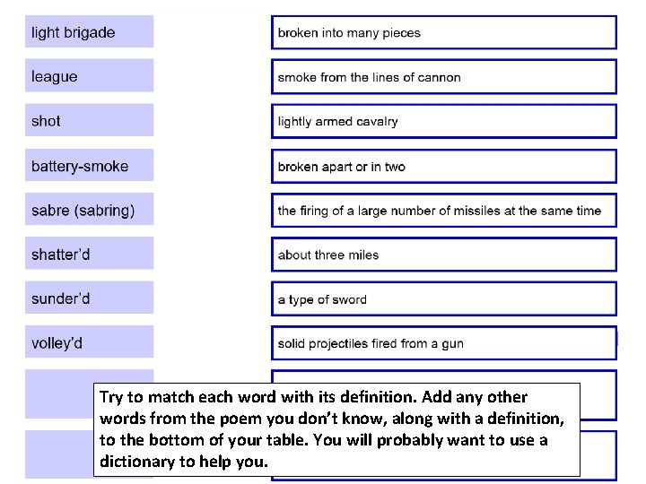This screenshot has width=646, height=484.
Task: Select the 'volley'd' word box
Action: 90,342
